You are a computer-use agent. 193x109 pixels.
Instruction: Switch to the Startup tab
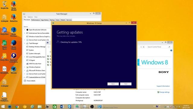(x=52, y=20)
